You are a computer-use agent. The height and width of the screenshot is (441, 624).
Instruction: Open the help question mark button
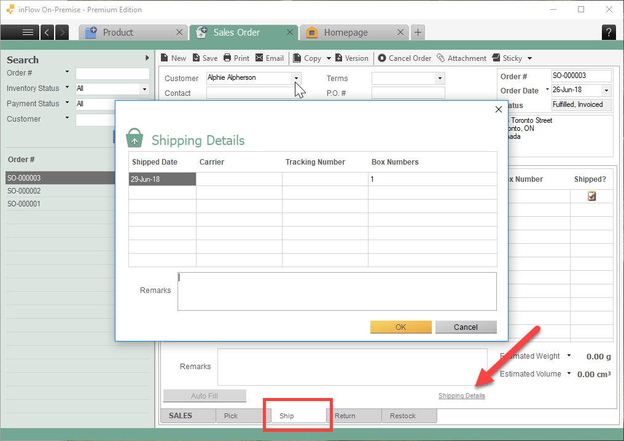pyautogui.click(x=608, y=33)
